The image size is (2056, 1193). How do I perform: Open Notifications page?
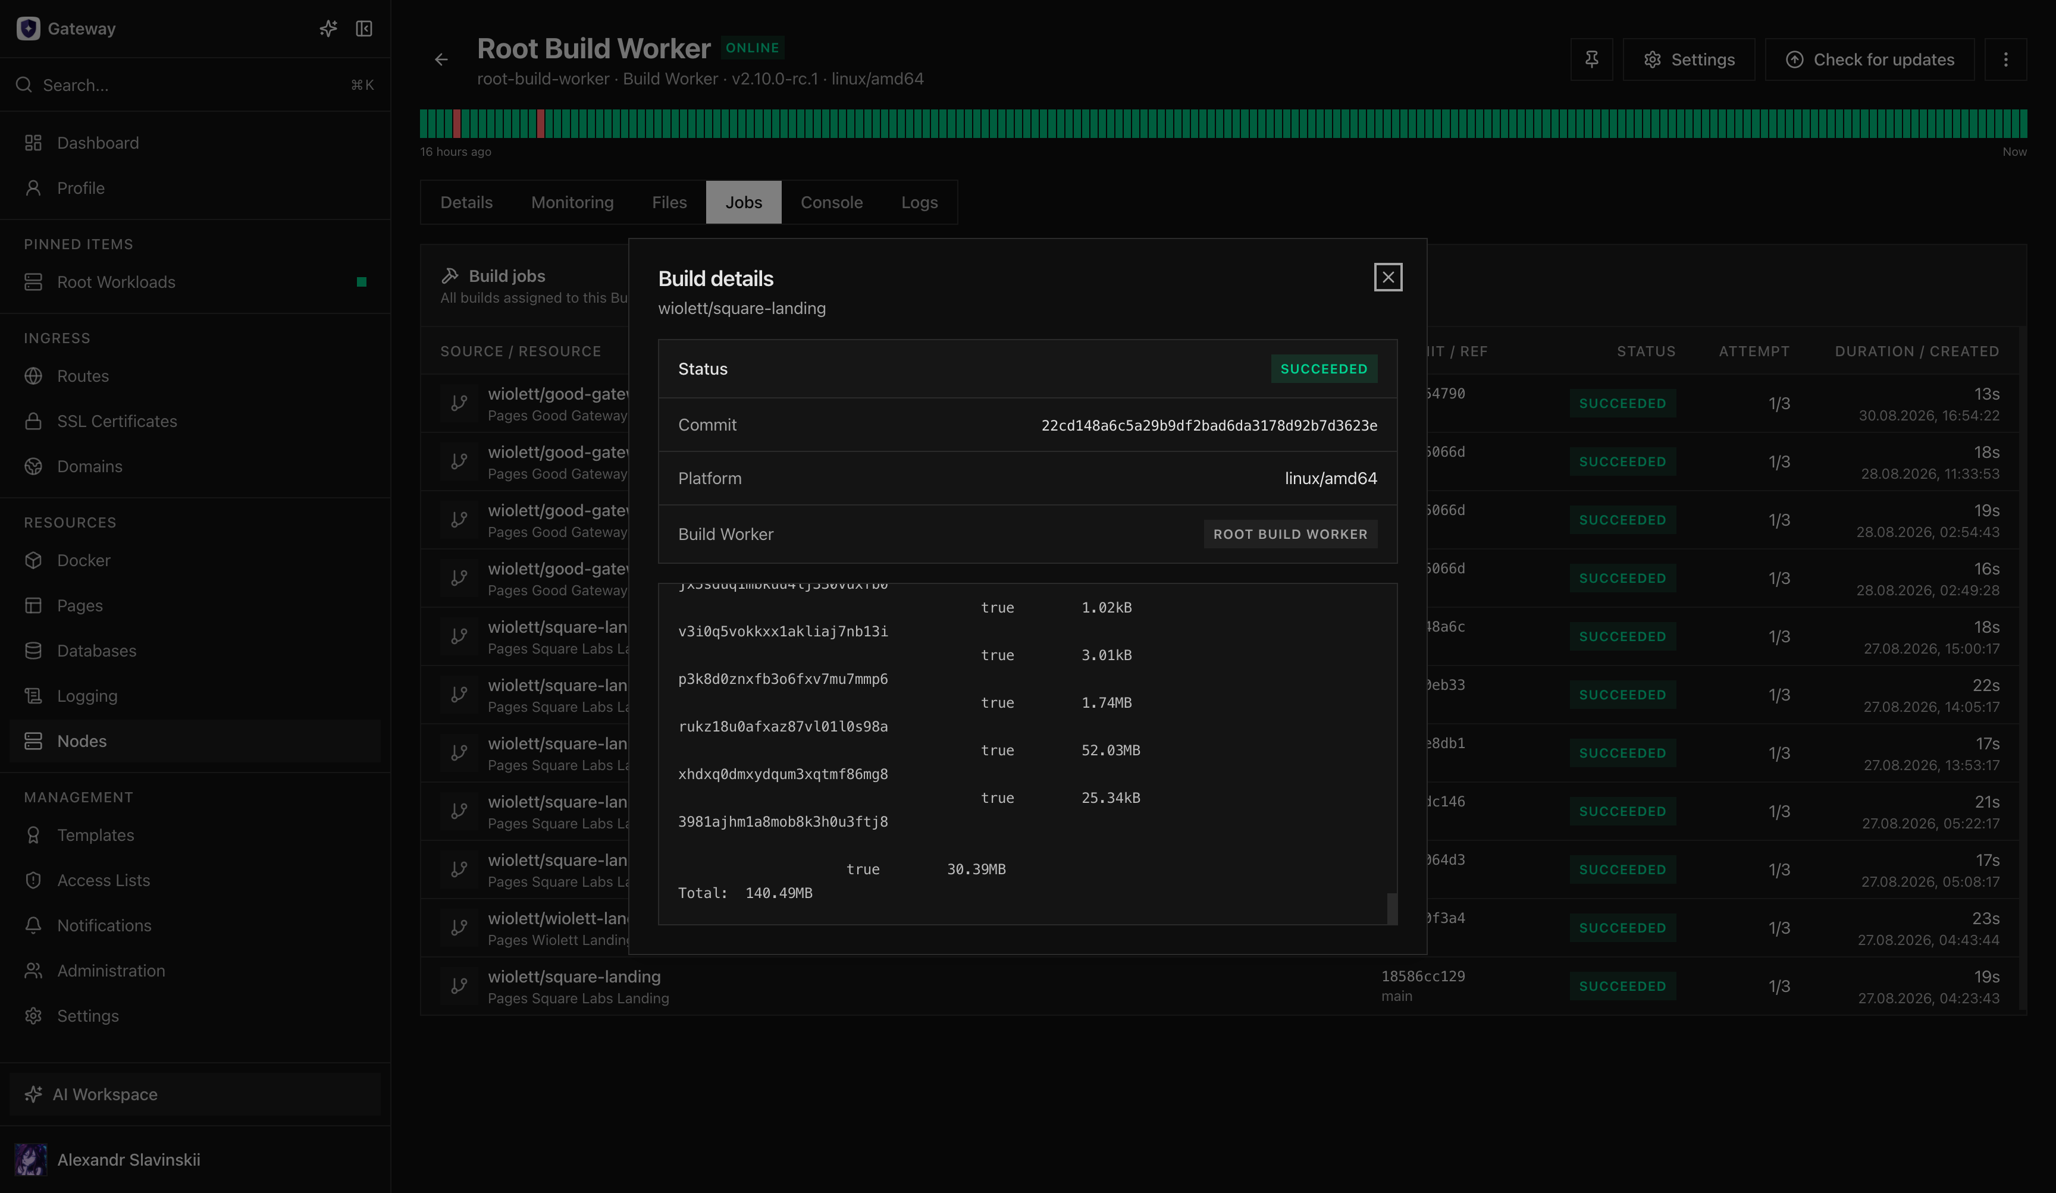pos(195,925)
